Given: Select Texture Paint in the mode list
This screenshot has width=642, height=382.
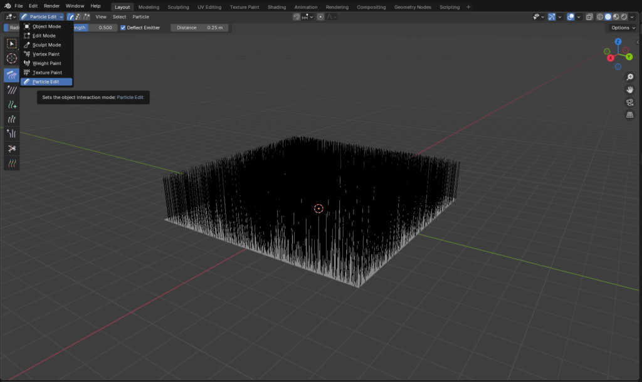Looking at the screenshot, I should tap(46, 73).
